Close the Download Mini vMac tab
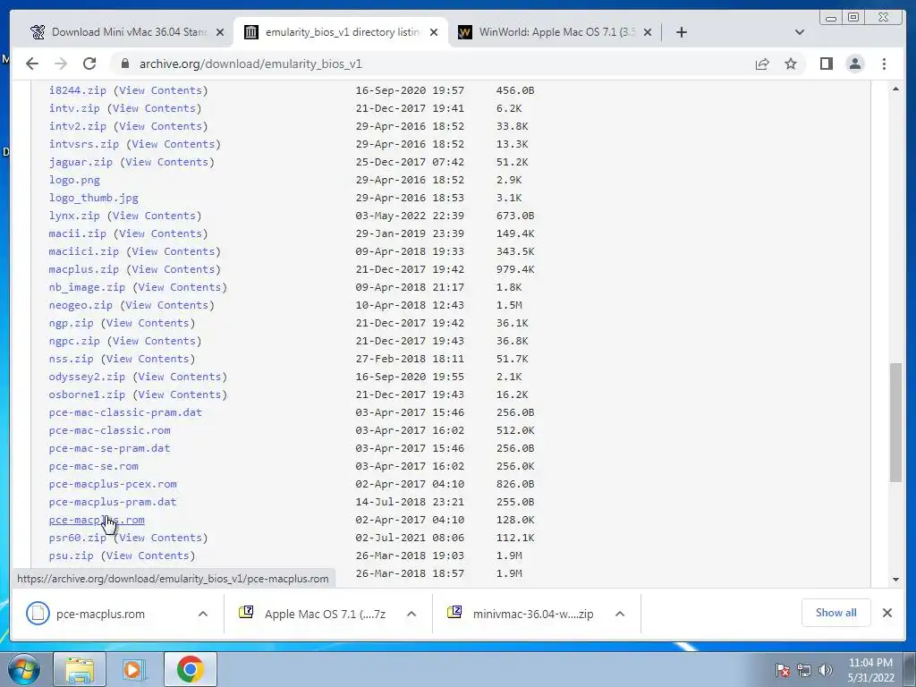The height and width of the screenshot is (687, 916). pos(220,32)
